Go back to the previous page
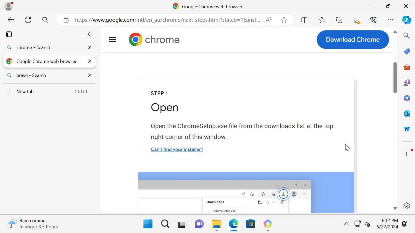 click(x=11, y=20)
